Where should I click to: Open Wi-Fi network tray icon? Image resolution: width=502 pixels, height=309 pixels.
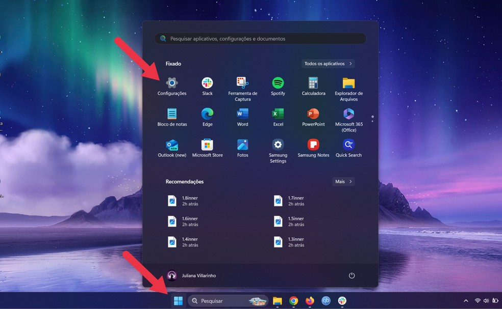coord(478,301)
